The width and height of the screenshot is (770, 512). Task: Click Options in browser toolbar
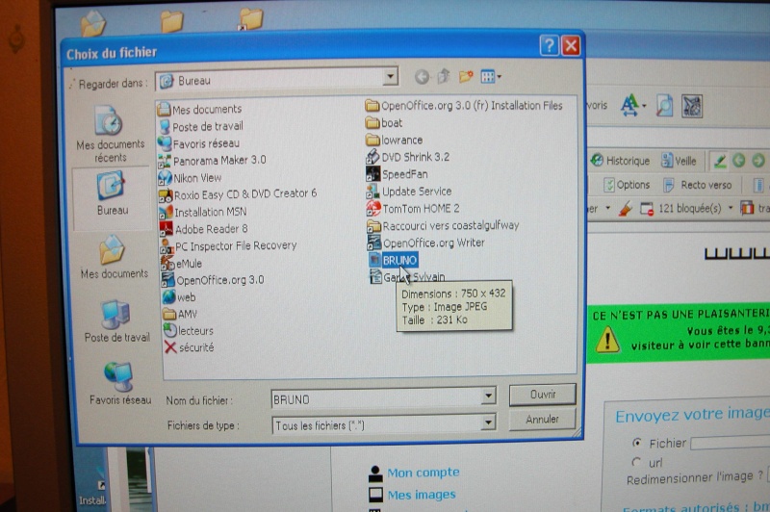click(627, 185)
